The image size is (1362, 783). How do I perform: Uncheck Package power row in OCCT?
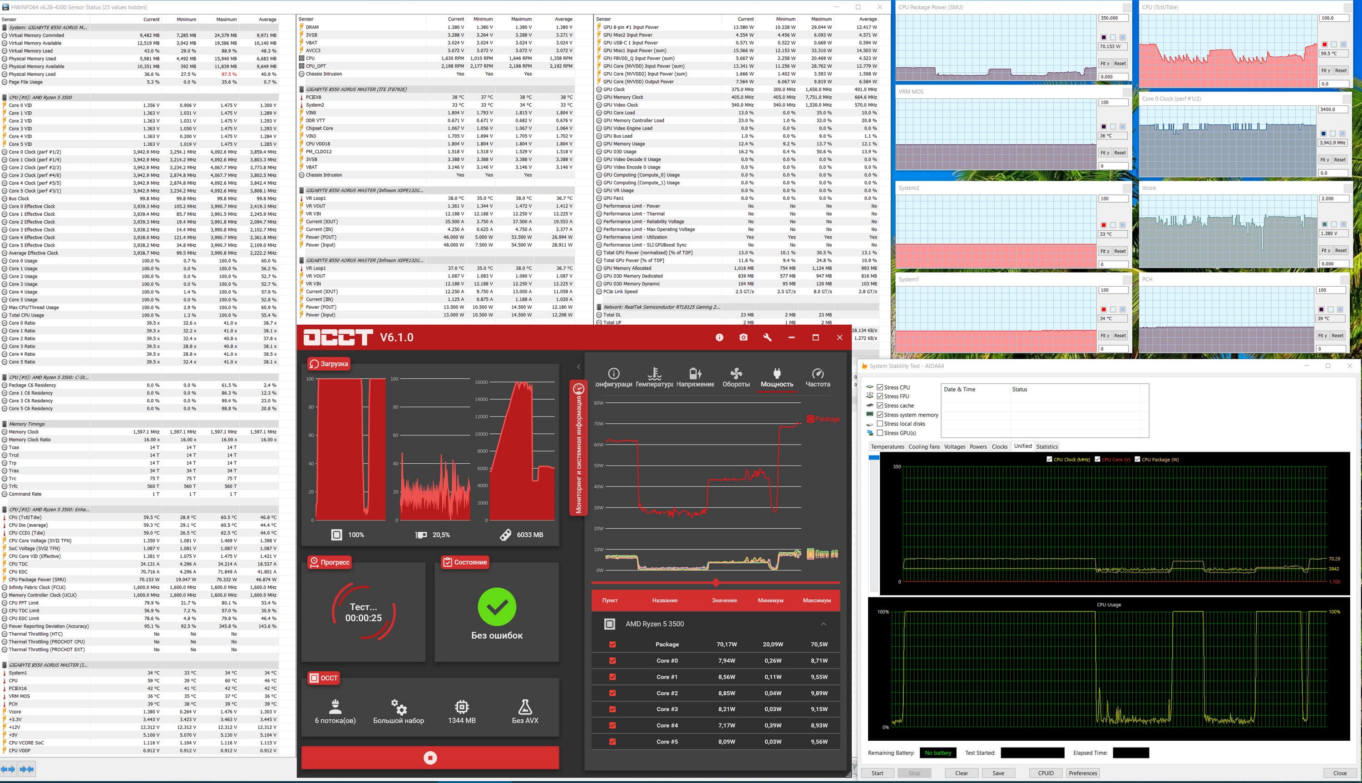click(612, 644)
